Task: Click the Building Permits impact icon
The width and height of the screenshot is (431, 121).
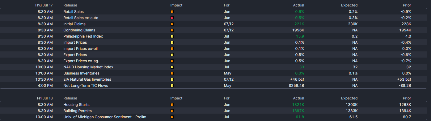Action: [172, 111]
